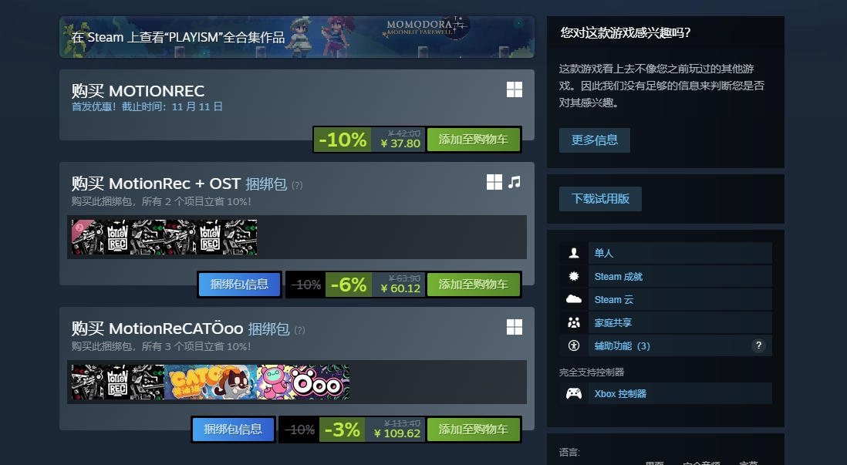Viewport: 847px width, 465px height.
Task: Open the PLAYISM full collection banner
Action: click(296, 37)
